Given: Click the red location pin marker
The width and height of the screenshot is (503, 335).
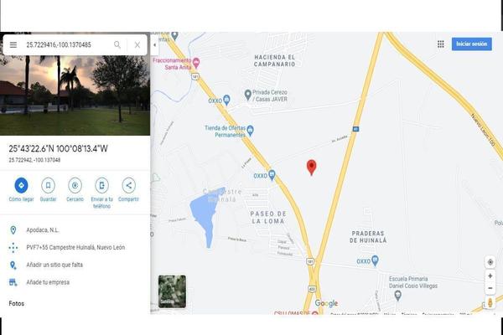Looking at the screenshot, I should point(311,167).
